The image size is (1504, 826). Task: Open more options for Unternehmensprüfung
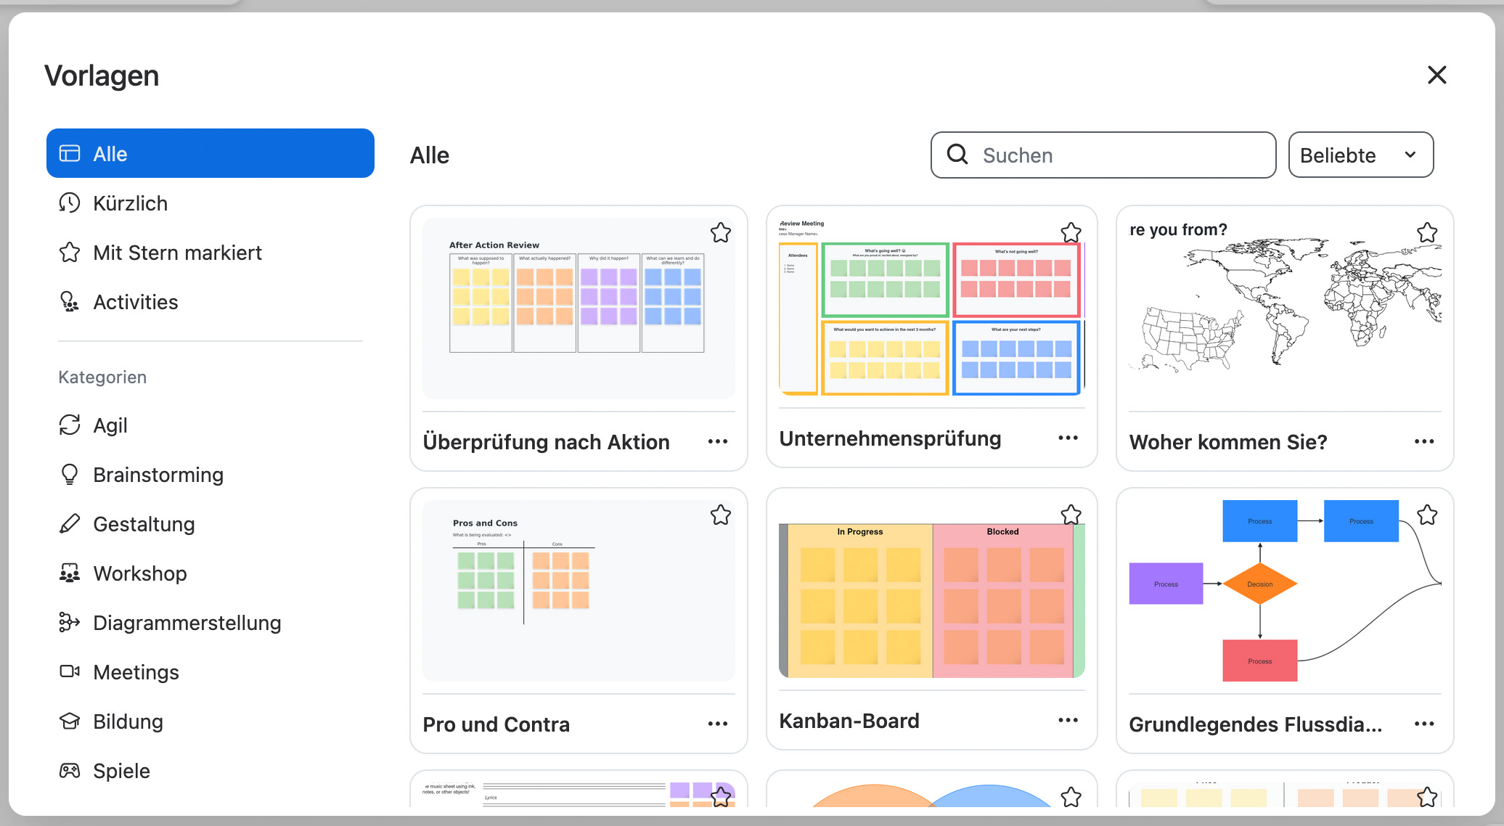(1068, 438)
